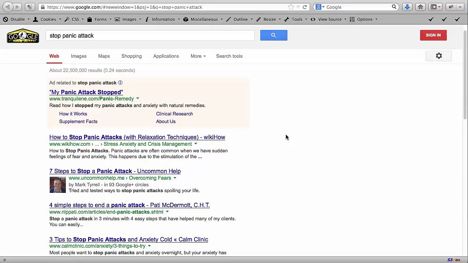Select the Web results tab
468x263 pixels.
pyautogui.click(x=54, y=56)
